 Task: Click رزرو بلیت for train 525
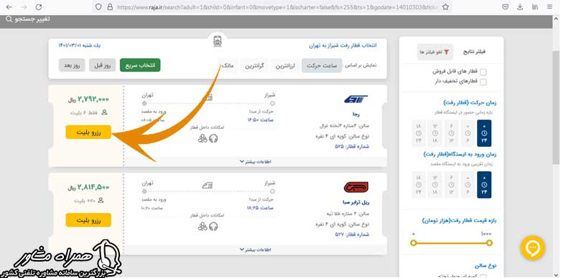coord(88,133)
